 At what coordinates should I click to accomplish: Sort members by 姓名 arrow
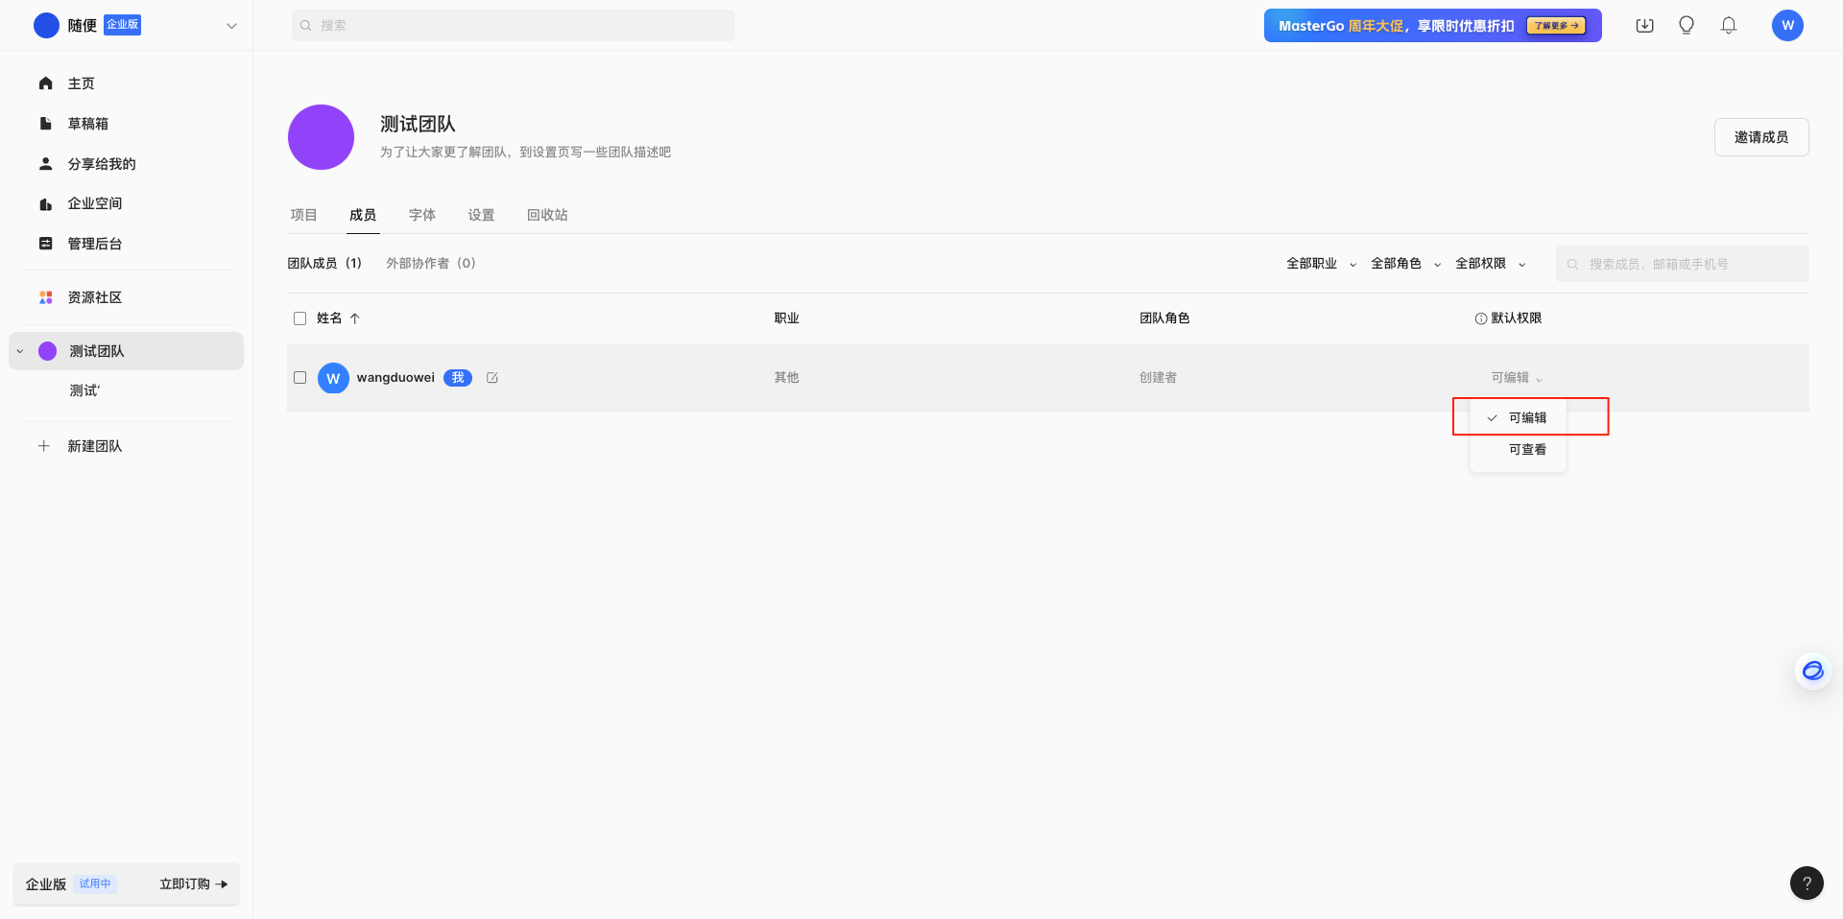click(355, 318)
